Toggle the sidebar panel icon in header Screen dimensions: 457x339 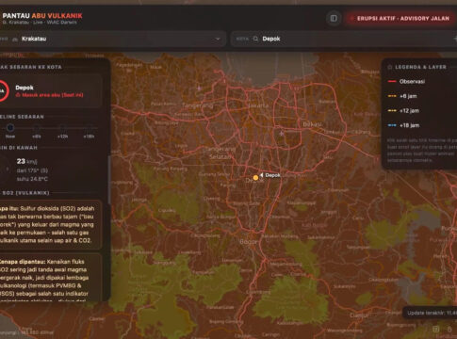tap(334, 19)
